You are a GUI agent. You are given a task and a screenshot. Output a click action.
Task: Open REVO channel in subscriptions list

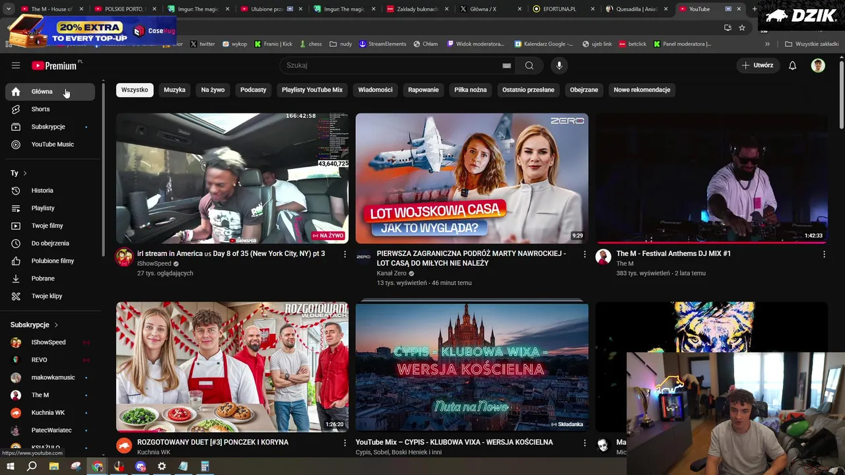(50, 360)
